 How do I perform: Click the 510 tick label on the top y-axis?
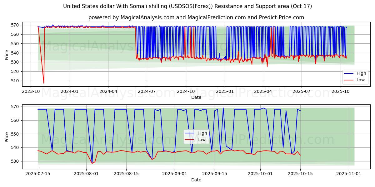(x=14, y=81)
